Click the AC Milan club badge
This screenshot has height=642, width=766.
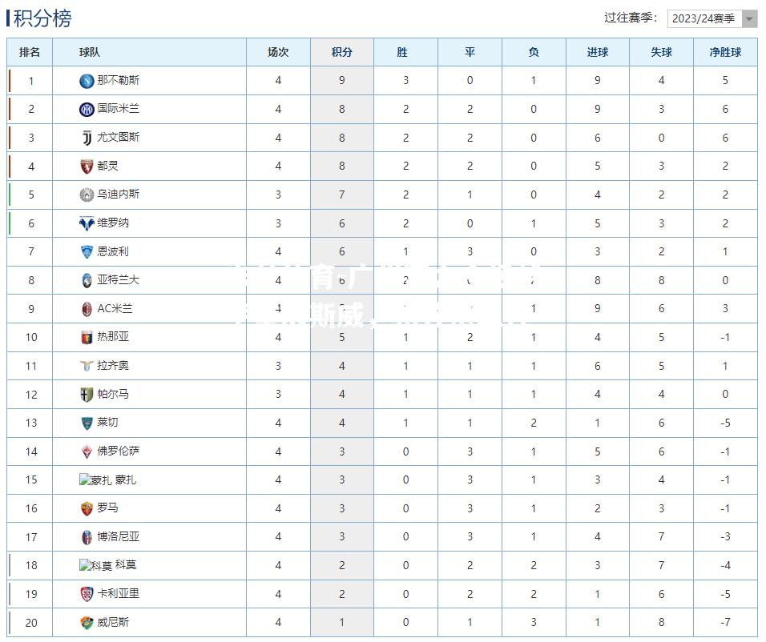point(87,309)
